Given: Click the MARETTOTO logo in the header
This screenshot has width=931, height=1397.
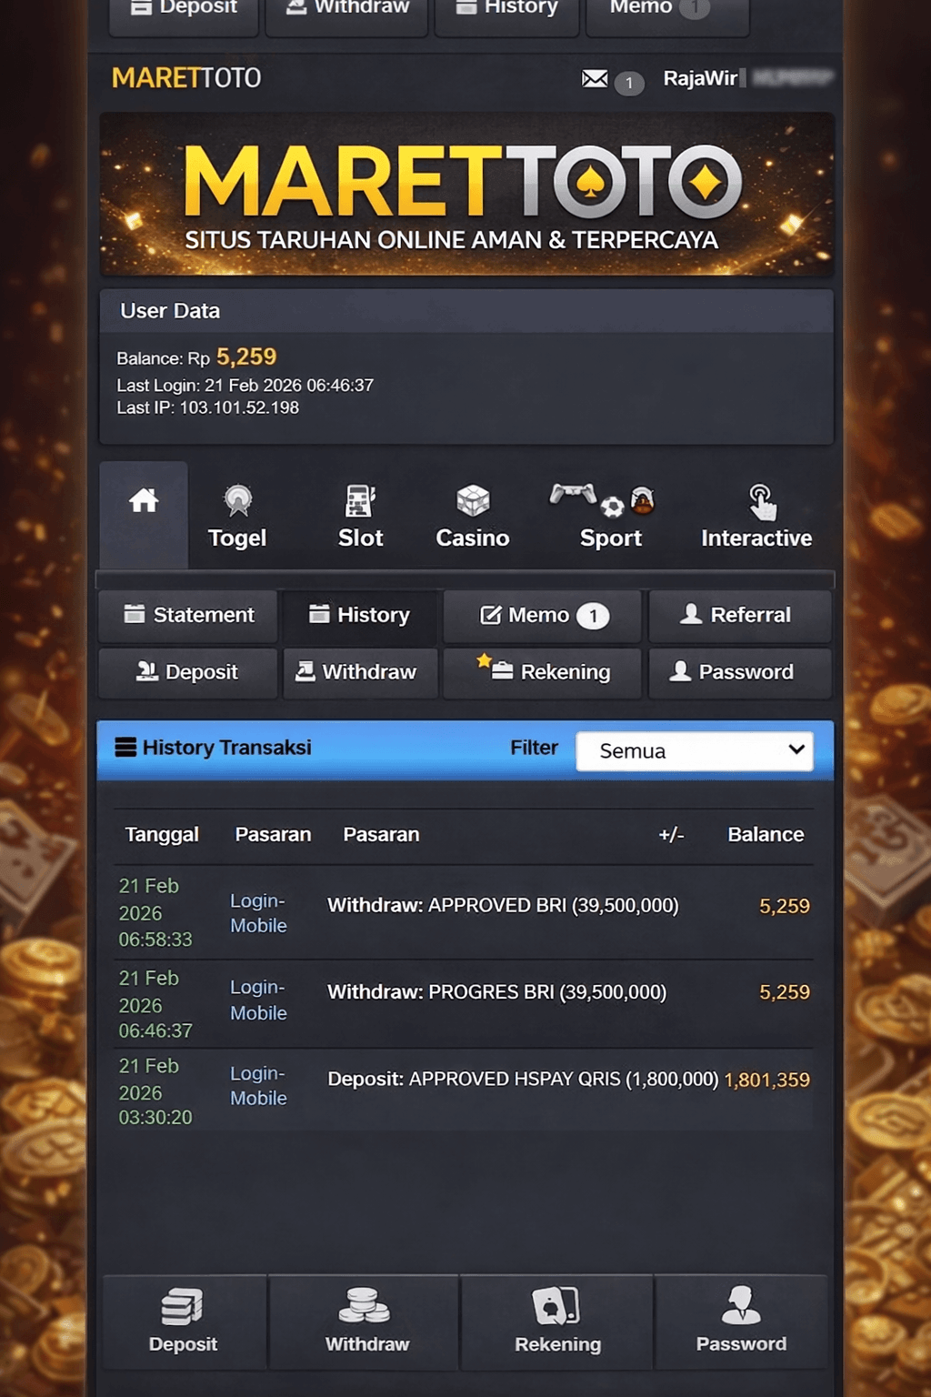Looking at the screenshot, I should point(186,78).
